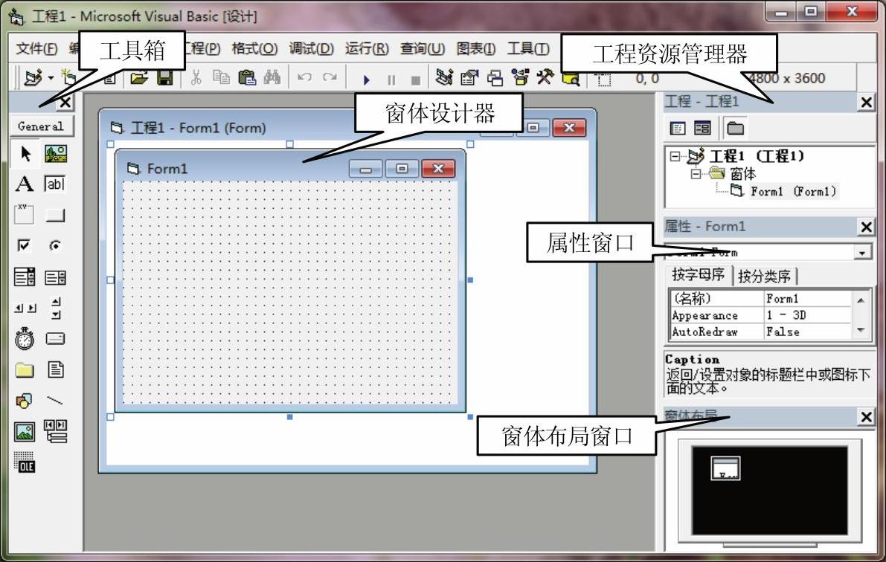The height and width of the screenshot is (562, 886).
Task: Select the Line tool
Action: click(55, 401)
